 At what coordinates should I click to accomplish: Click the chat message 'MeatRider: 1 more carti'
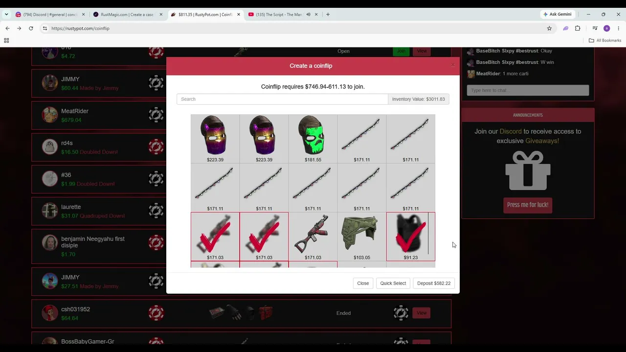pyautogui.click(x=502, y=74)
